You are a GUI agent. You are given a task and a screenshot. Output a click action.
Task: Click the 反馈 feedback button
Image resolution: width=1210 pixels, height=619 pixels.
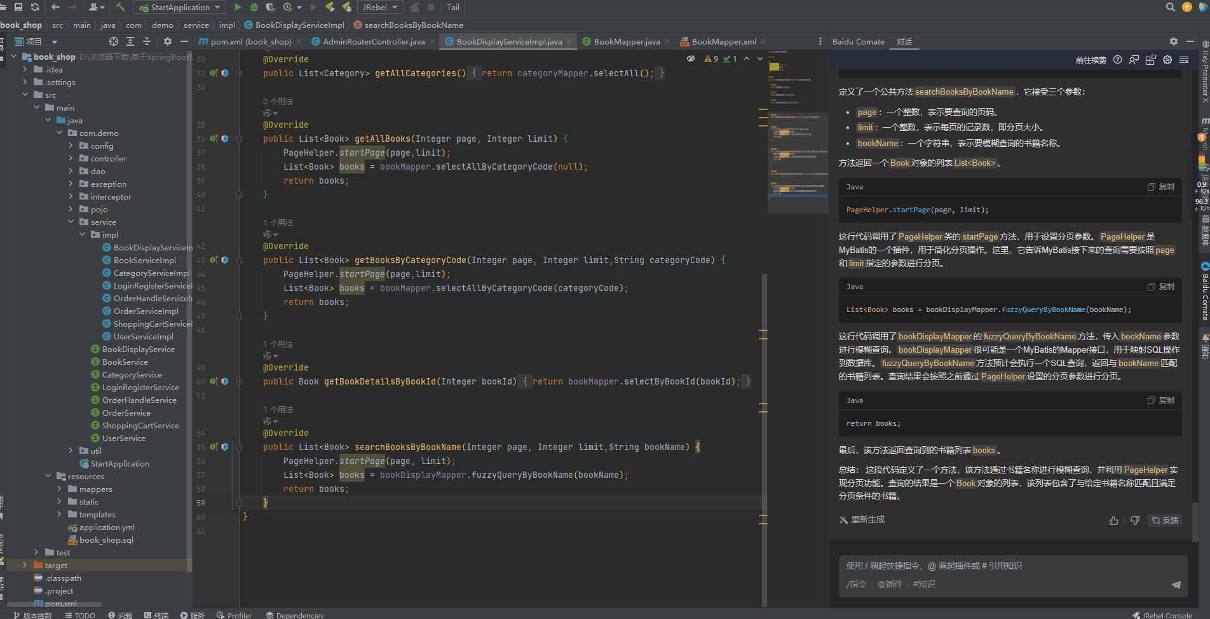click(x=1165, y=520)
